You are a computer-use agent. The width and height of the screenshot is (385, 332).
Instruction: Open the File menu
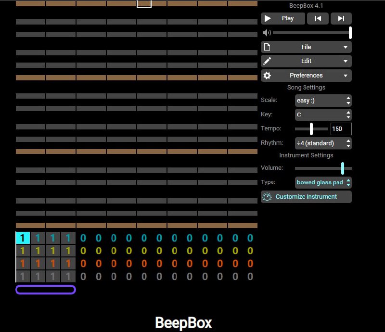[x=306, y=47]
